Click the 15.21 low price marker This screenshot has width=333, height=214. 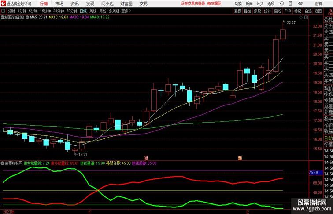[83, 155]
